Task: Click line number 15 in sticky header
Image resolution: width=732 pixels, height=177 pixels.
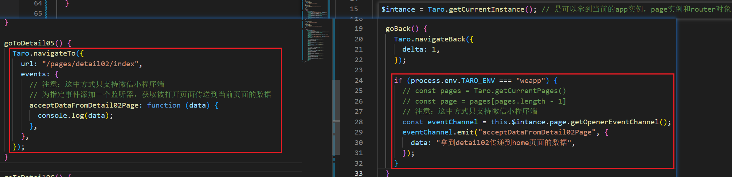Action: 354,9
